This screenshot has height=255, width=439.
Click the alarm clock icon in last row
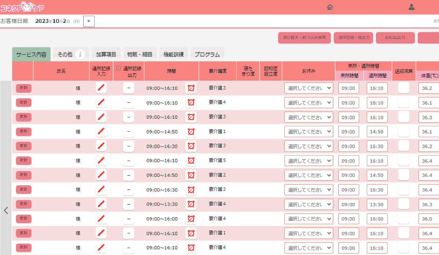click(191, 248)
